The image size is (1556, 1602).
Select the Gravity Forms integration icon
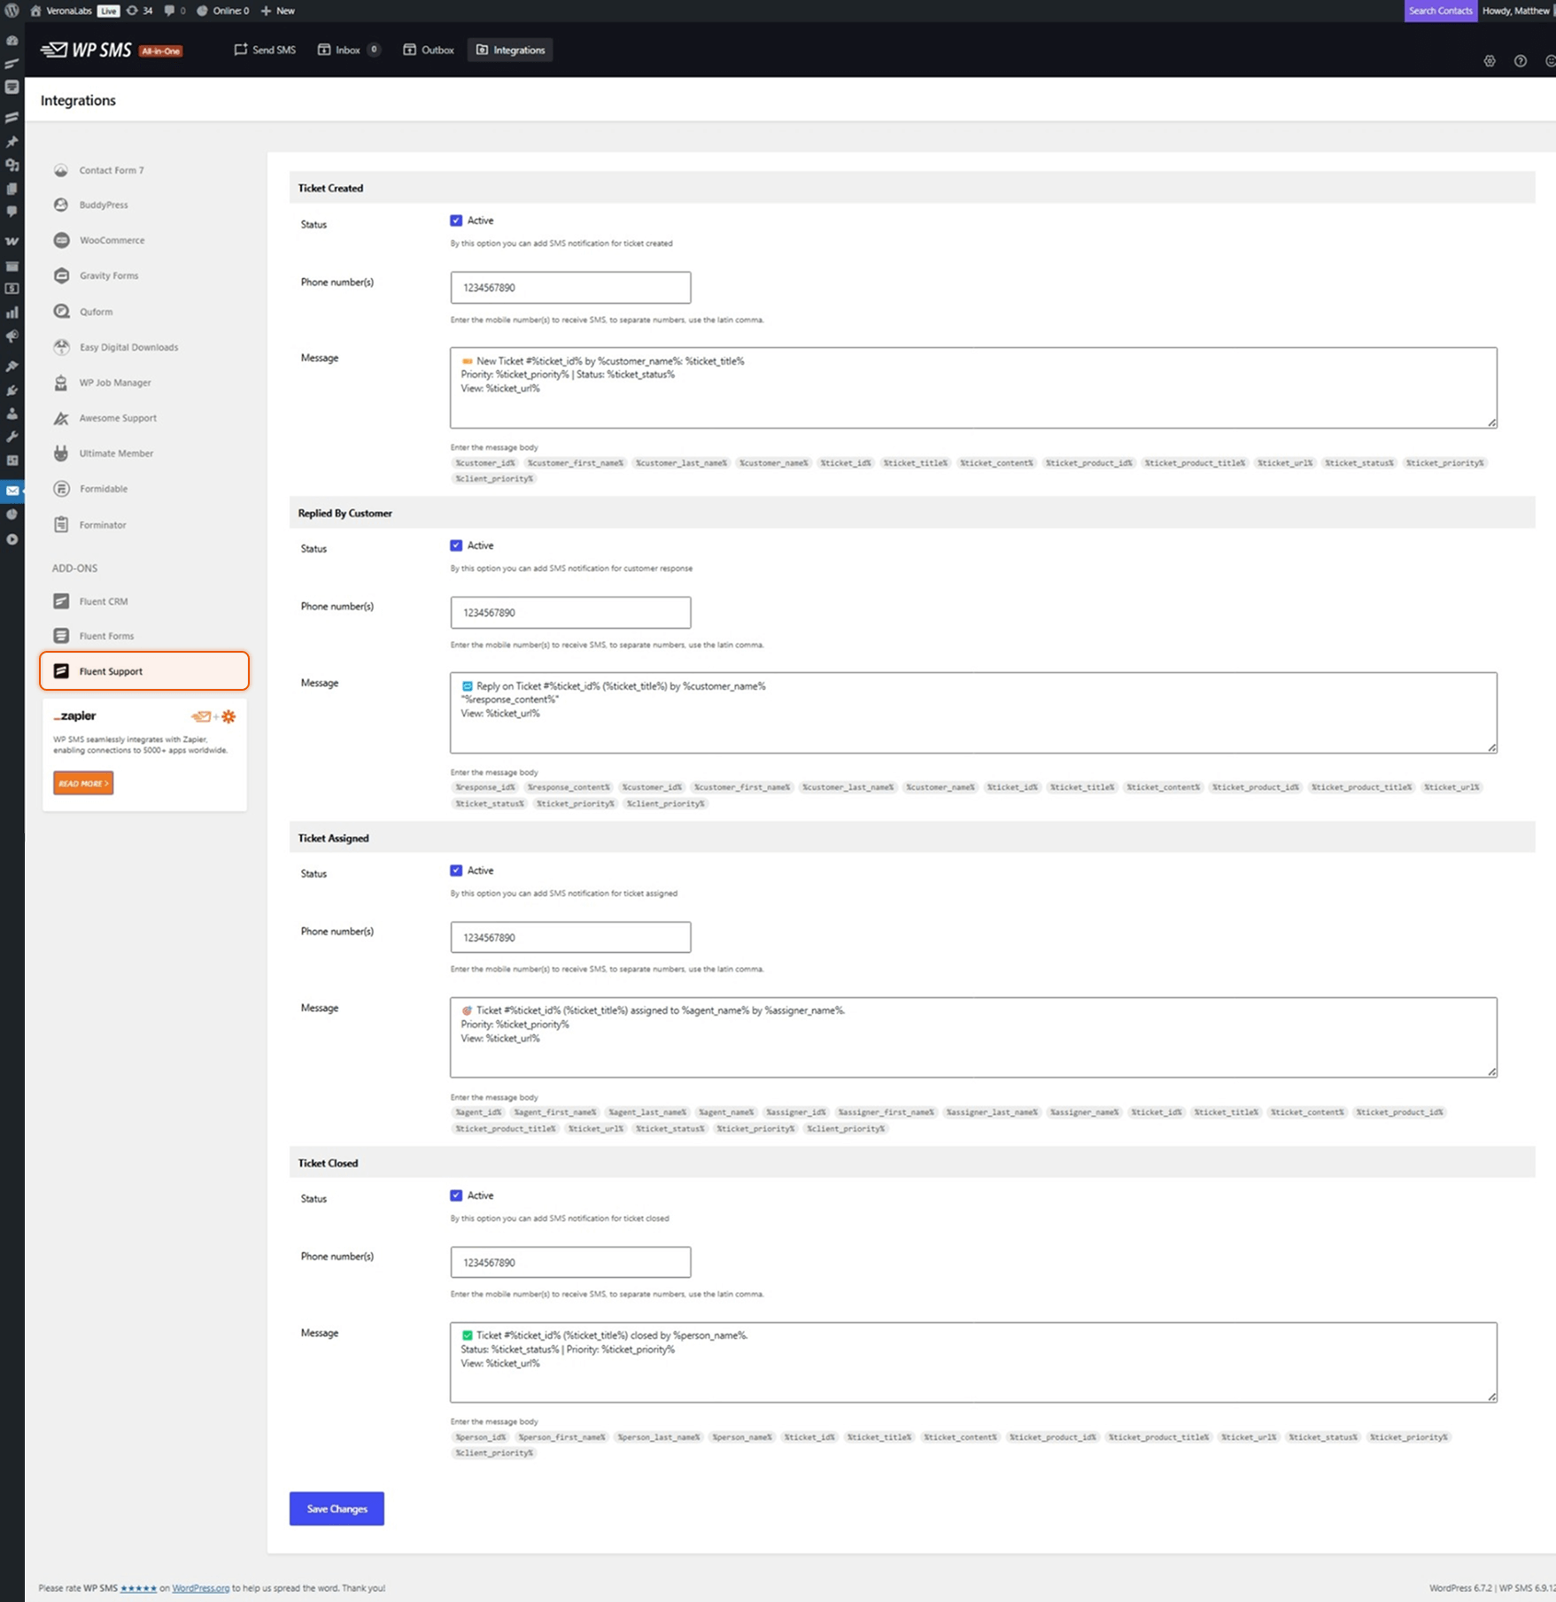pos(61,275)
